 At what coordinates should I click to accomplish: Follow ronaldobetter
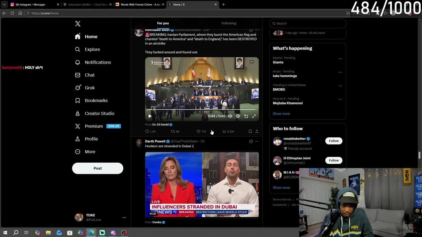334,141
